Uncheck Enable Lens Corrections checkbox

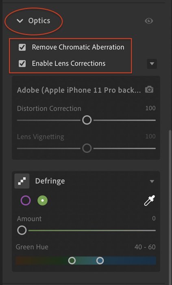pyautogui.click(x=22, y=64)
